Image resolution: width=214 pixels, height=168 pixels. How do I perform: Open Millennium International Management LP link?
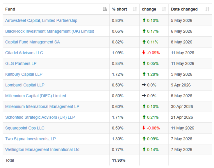pyautogui.click(x=42, y=107)
